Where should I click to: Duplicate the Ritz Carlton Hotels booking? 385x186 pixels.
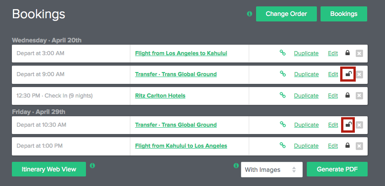[x=306, y=96]
